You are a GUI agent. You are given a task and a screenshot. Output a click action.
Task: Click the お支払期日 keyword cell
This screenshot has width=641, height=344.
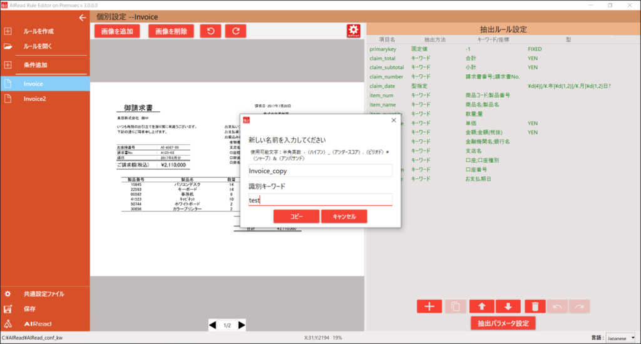pos(478,179)
